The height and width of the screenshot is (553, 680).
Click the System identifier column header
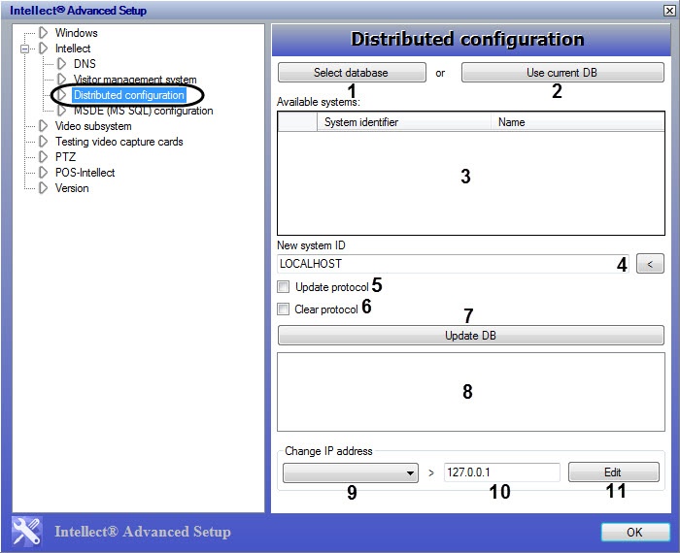(x=404, y=122)
